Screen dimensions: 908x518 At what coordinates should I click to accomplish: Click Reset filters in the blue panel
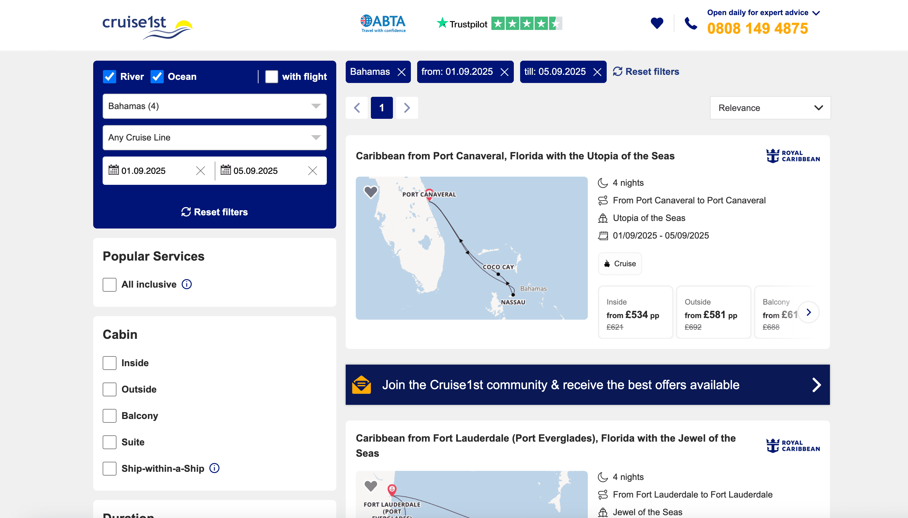214,212
